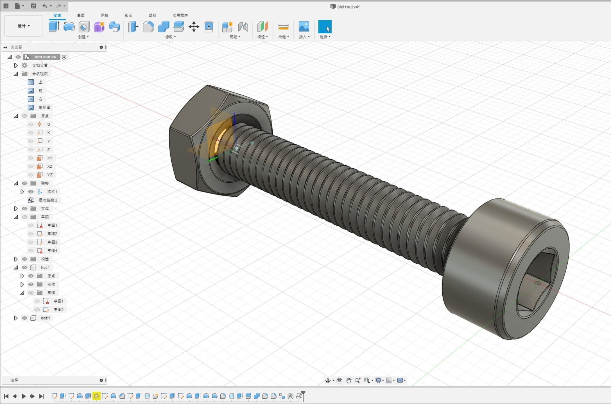Screen dimensions: 611x404
Task: Show the hidden 原点 folder
Action: (25, 116)
